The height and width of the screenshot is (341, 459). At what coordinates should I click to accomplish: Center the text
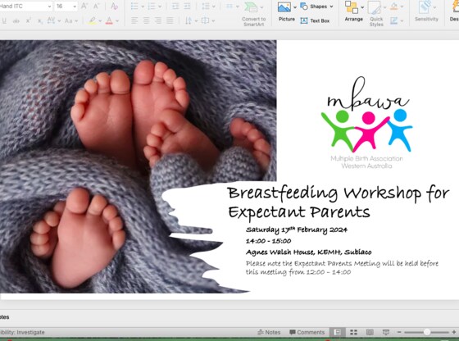(146, 20)
